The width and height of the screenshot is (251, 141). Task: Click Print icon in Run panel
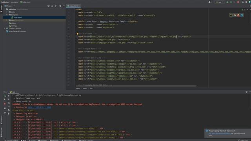[x=9, y=110]
